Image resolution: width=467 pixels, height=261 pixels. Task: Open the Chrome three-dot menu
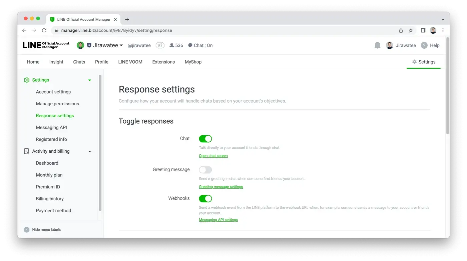pyautogui.click(x=443, y=30)
